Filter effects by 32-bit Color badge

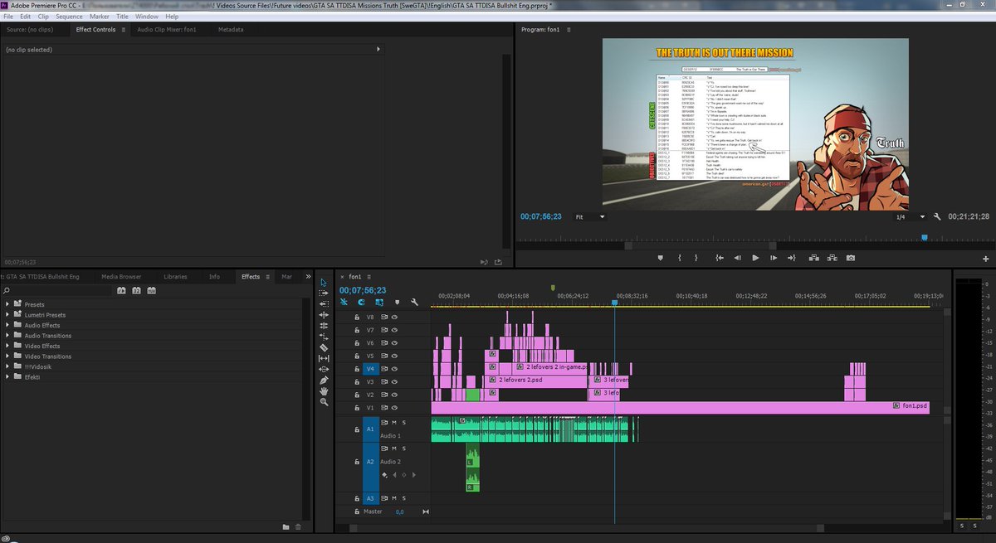[136, 291]
